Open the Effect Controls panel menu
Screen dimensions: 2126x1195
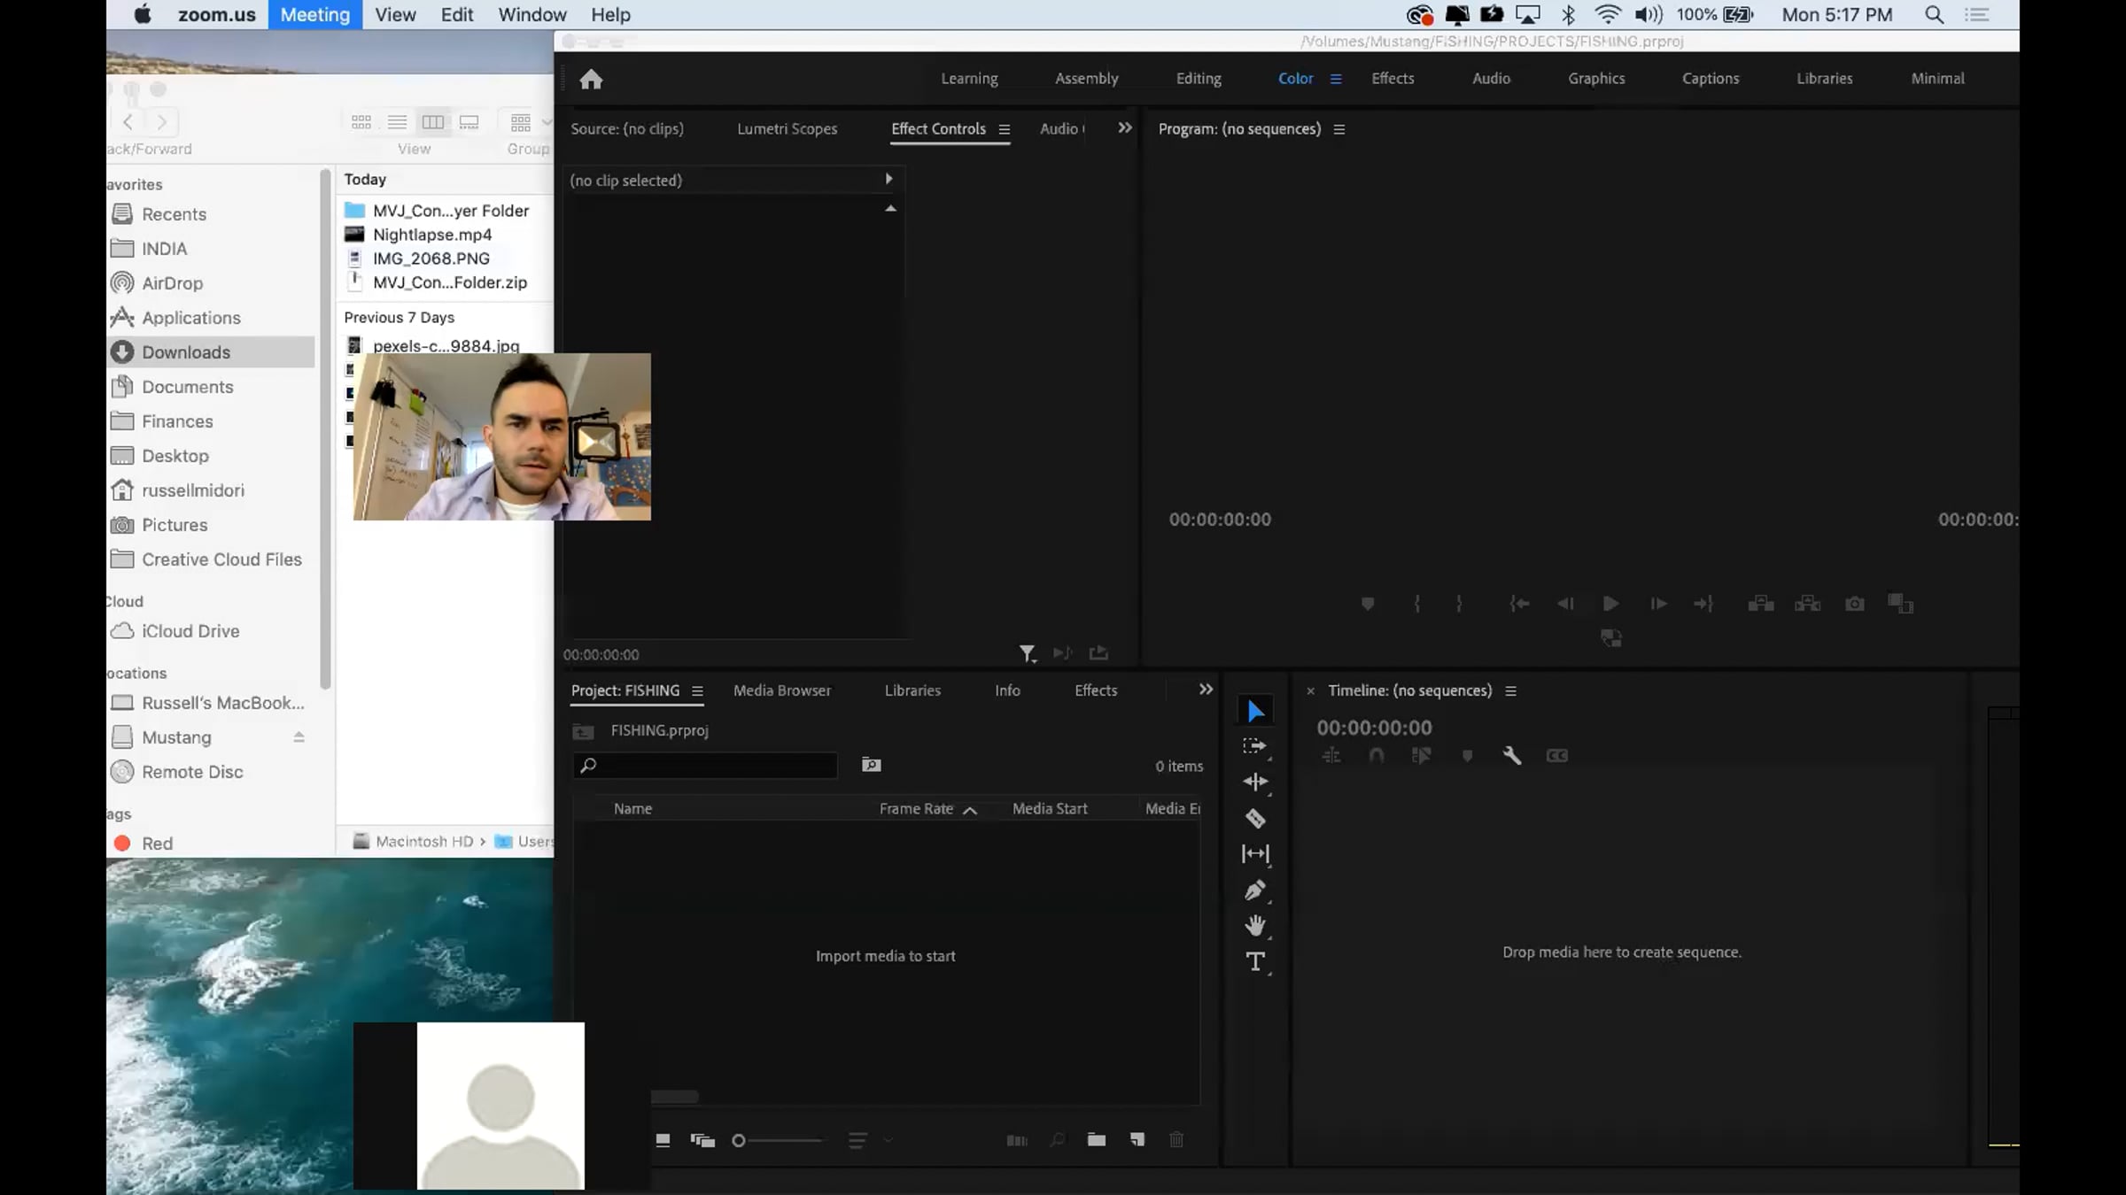pos(1004,129)
